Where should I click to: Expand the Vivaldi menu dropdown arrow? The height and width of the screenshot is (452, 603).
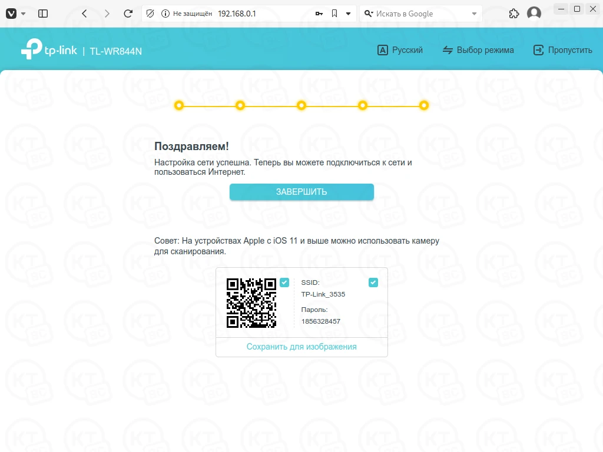coord(23,14)
